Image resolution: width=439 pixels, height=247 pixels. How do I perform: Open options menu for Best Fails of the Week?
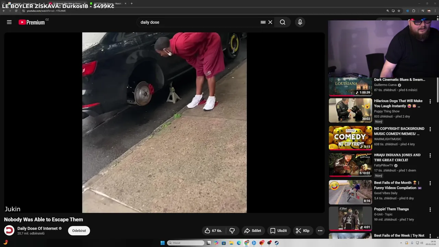430,236
